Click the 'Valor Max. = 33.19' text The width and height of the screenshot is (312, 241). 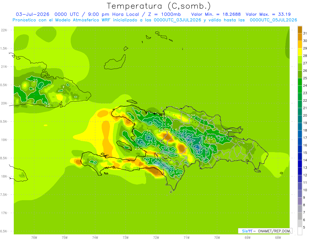(x=268, y=14)
